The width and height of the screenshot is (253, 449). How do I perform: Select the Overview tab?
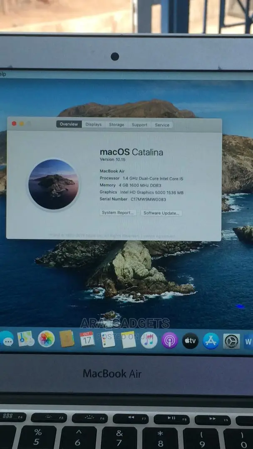pos(69,124)
